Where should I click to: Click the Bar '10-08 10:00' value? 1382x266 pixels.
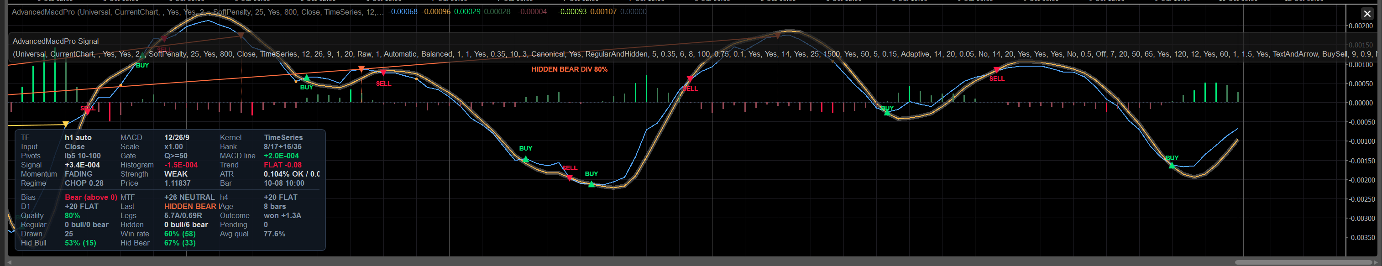click(x=284, y=183)
